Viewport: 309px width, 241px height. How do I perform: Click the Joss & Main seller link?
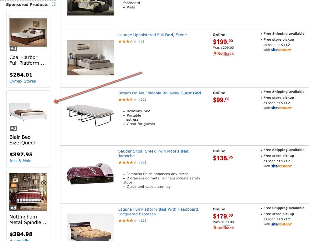pyautogui.click(x=21, y=161)
